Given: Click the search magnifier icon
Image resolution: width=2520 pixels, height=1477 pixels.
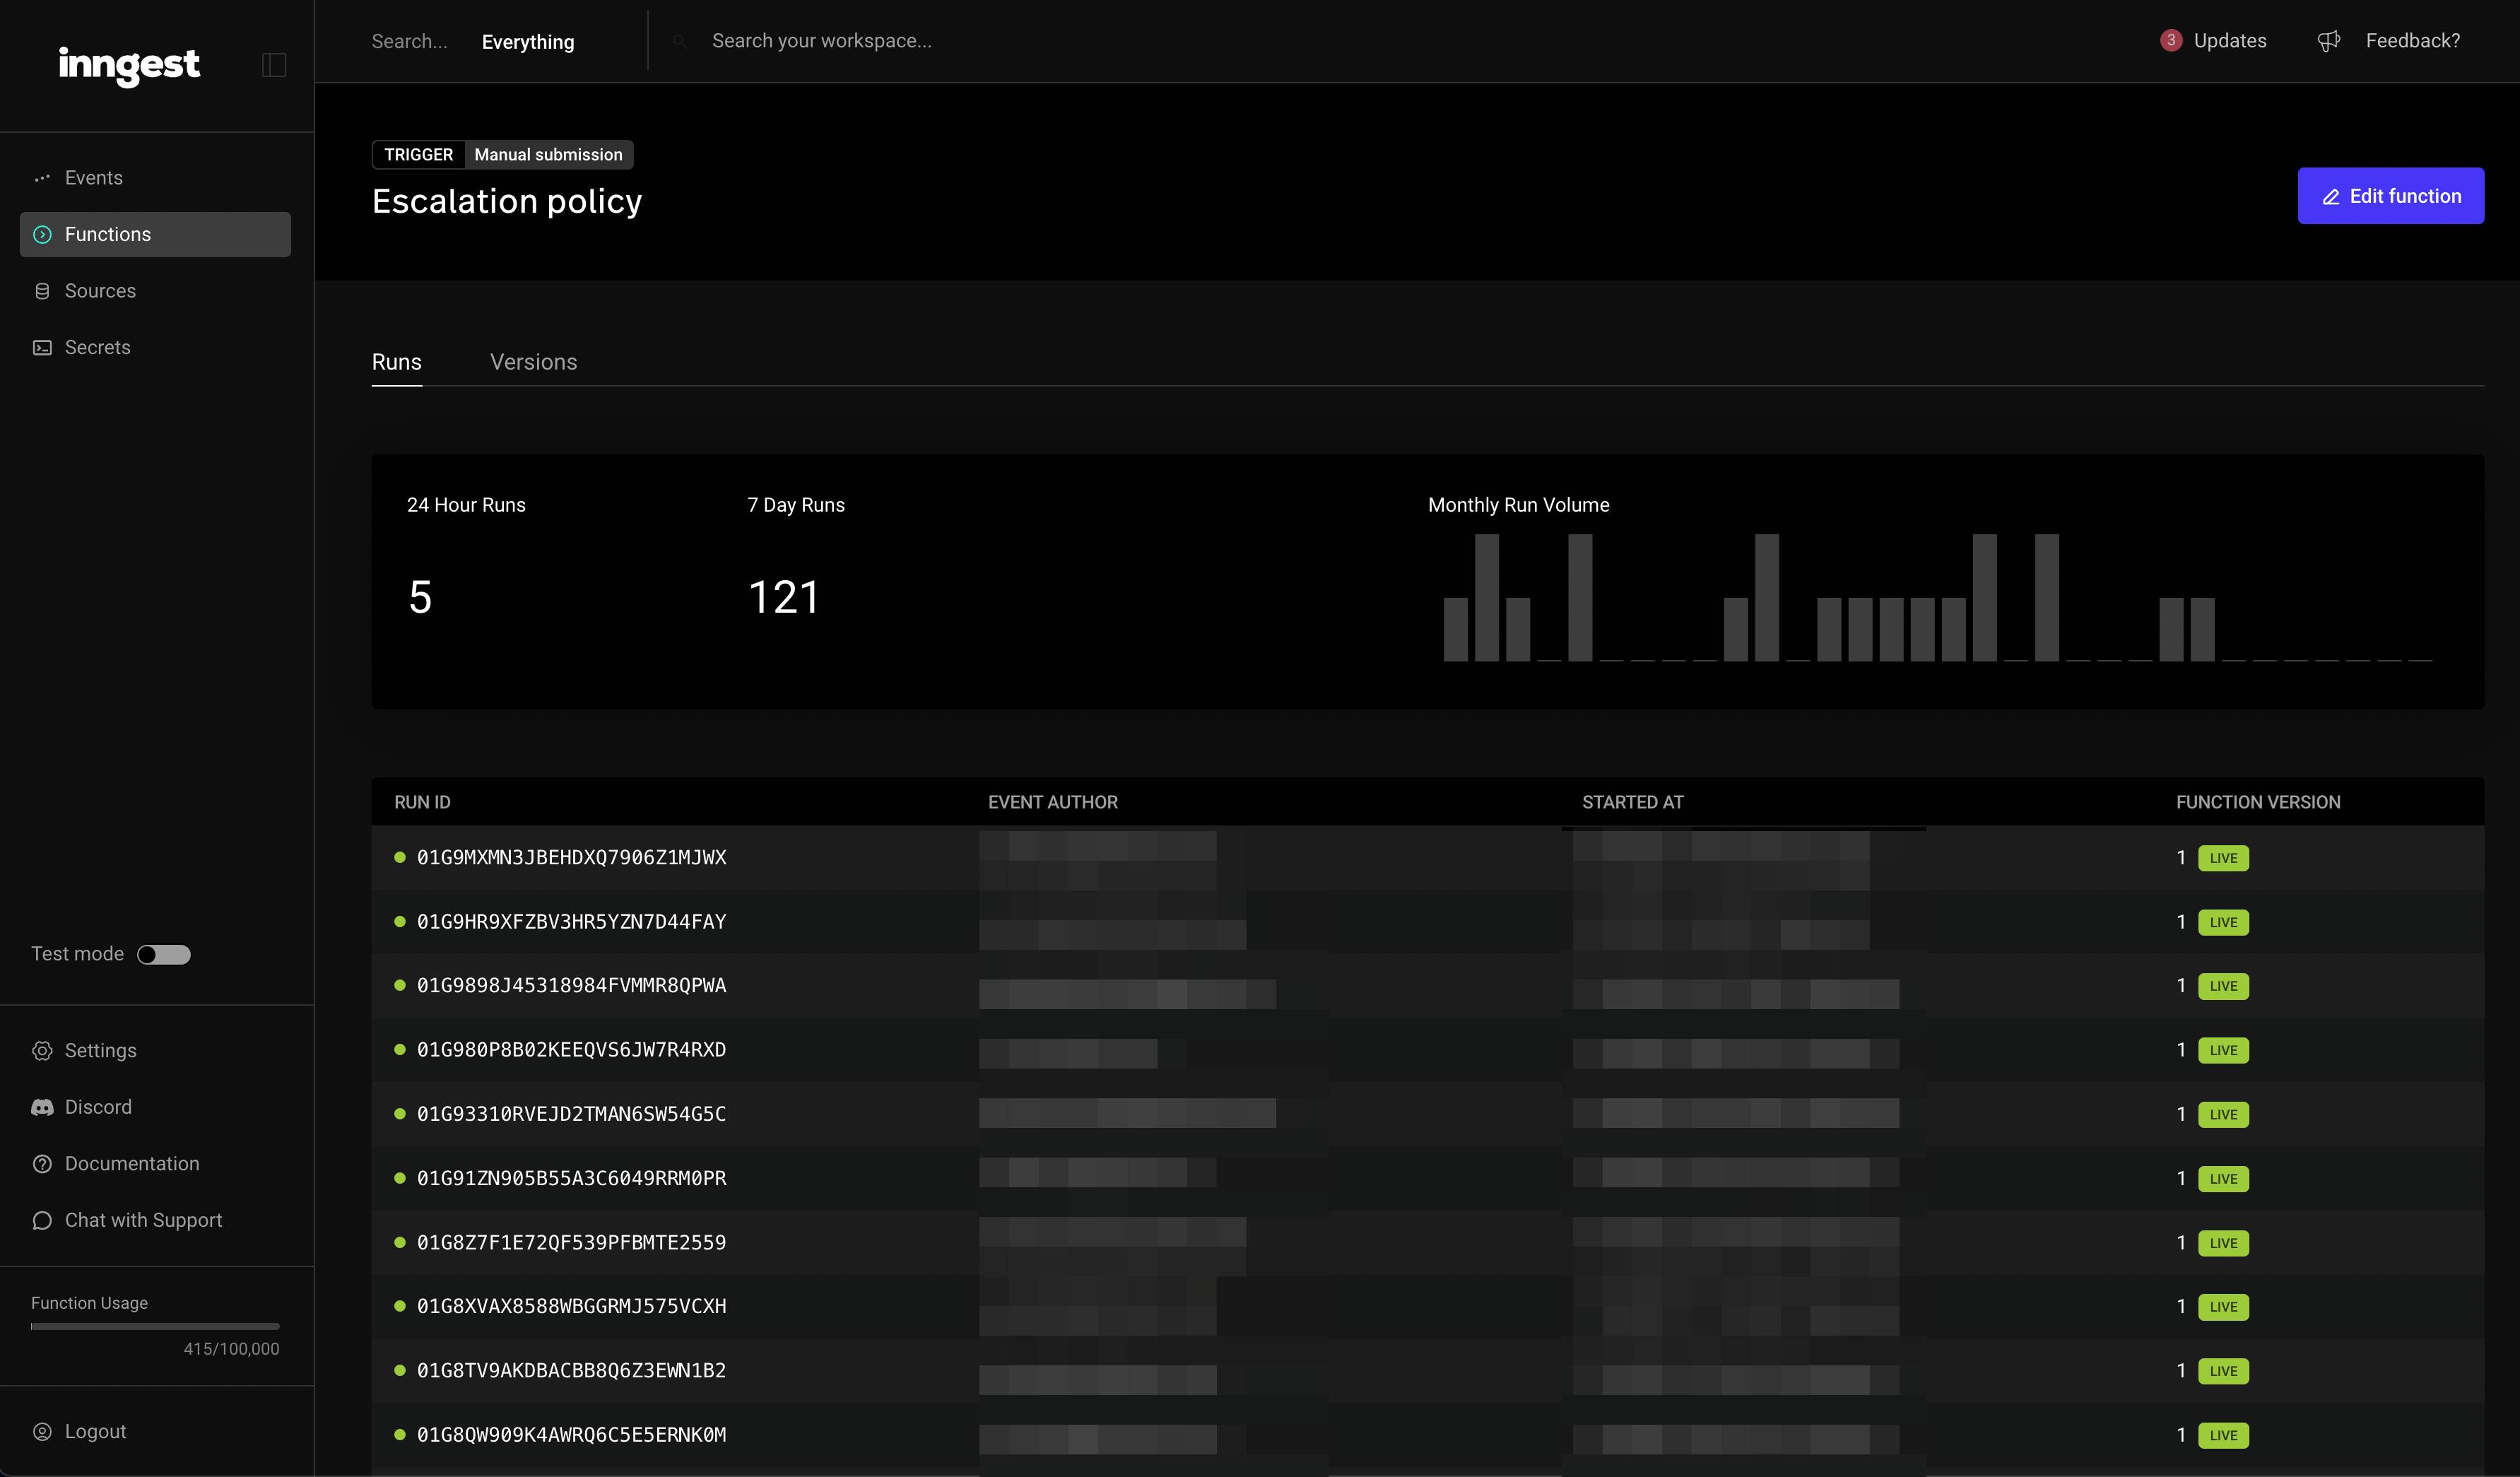Looking at the screenshot, I should [x=679, y=41].
